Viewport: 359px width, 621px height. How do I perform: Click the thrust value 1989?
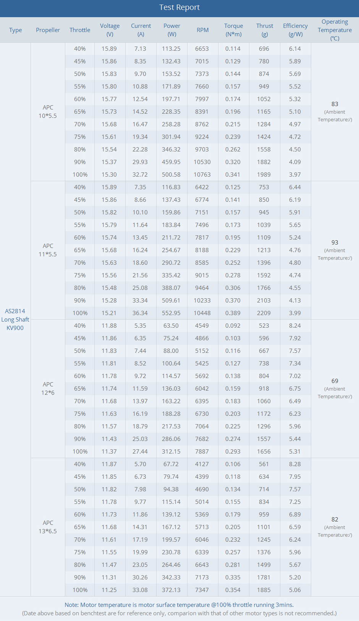(264, 175)
